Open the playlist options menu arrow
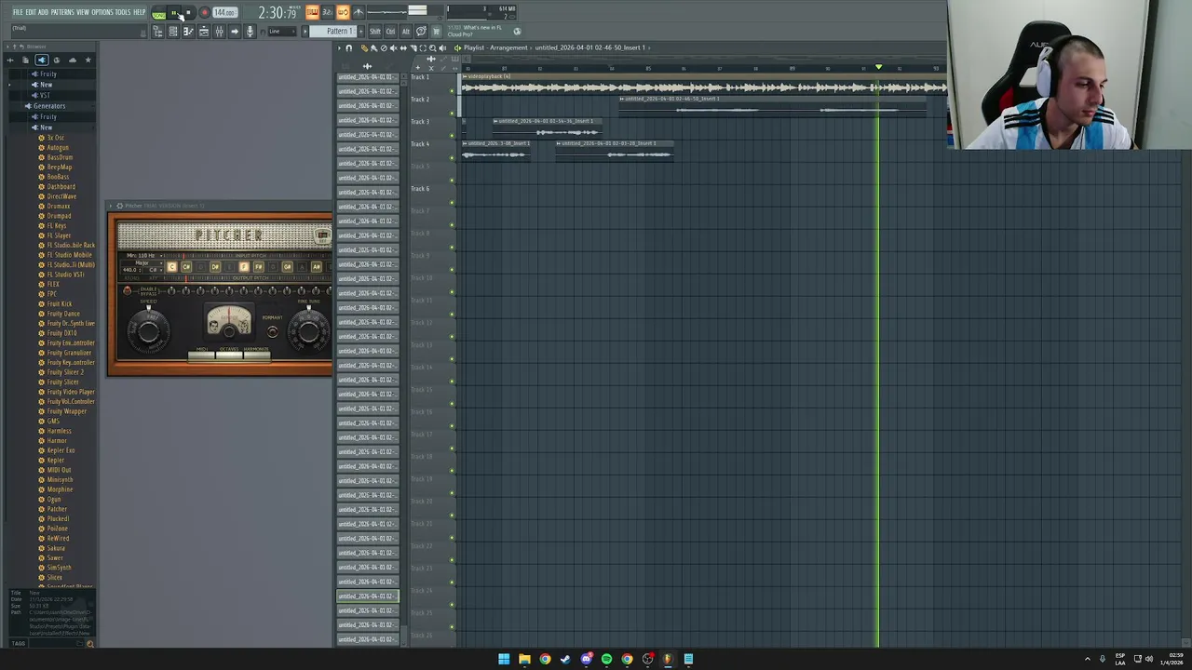 pyautogui.click(x=339, y=47)
